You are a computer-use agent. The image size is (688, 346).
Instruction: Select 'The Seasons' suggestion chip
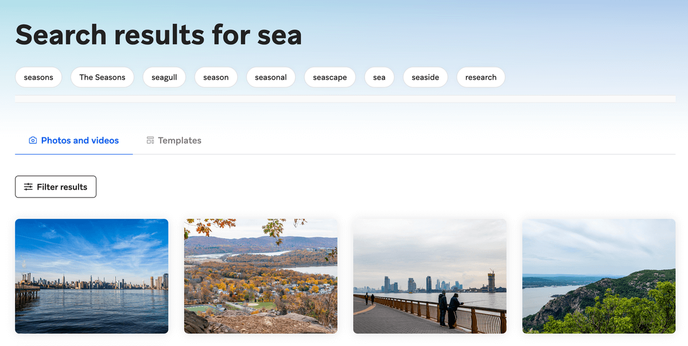(102, 77)
